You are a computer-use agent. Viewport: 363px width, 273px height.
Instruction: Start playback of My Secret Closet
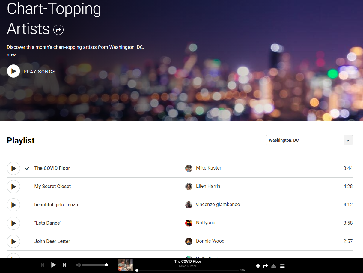point(13,187)
